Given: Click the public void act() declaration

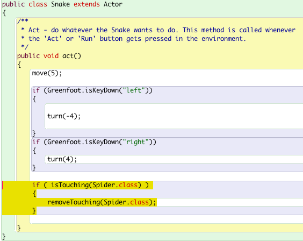Looking at the screenshot, I should [x=49, y=56].
